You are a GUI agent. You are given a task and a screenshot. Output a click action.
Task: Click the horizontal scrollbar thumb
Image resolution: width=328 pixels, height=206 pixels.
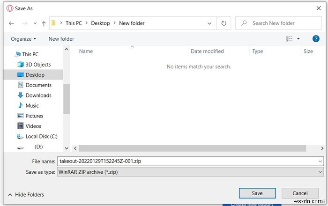coord(193,148)
